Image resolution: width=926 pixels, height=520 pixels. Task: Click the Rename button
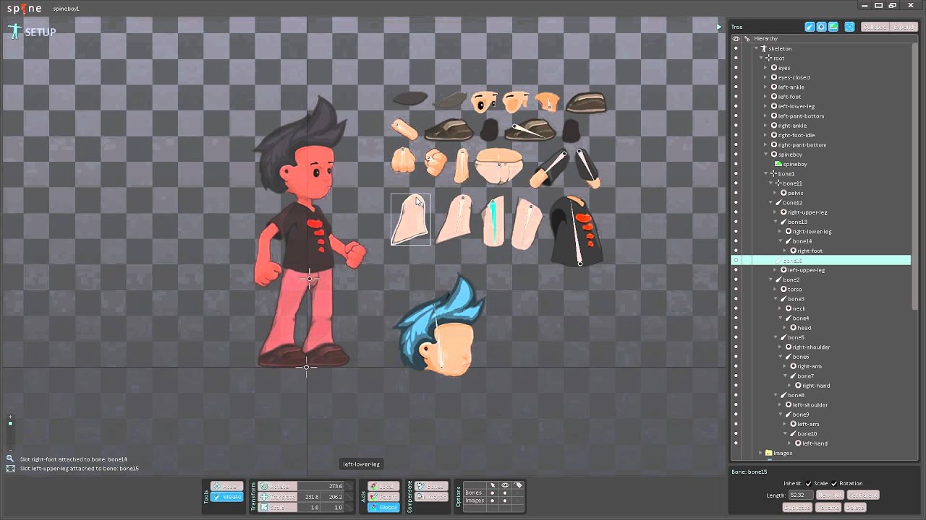828,508
